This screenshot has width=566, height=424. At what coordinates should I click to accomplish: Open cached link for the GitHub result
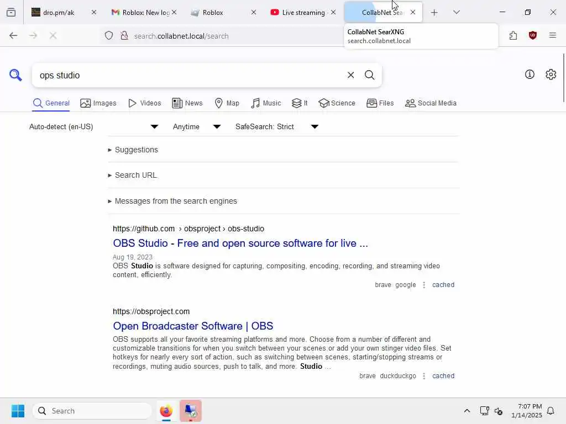[x=443, y=285]
